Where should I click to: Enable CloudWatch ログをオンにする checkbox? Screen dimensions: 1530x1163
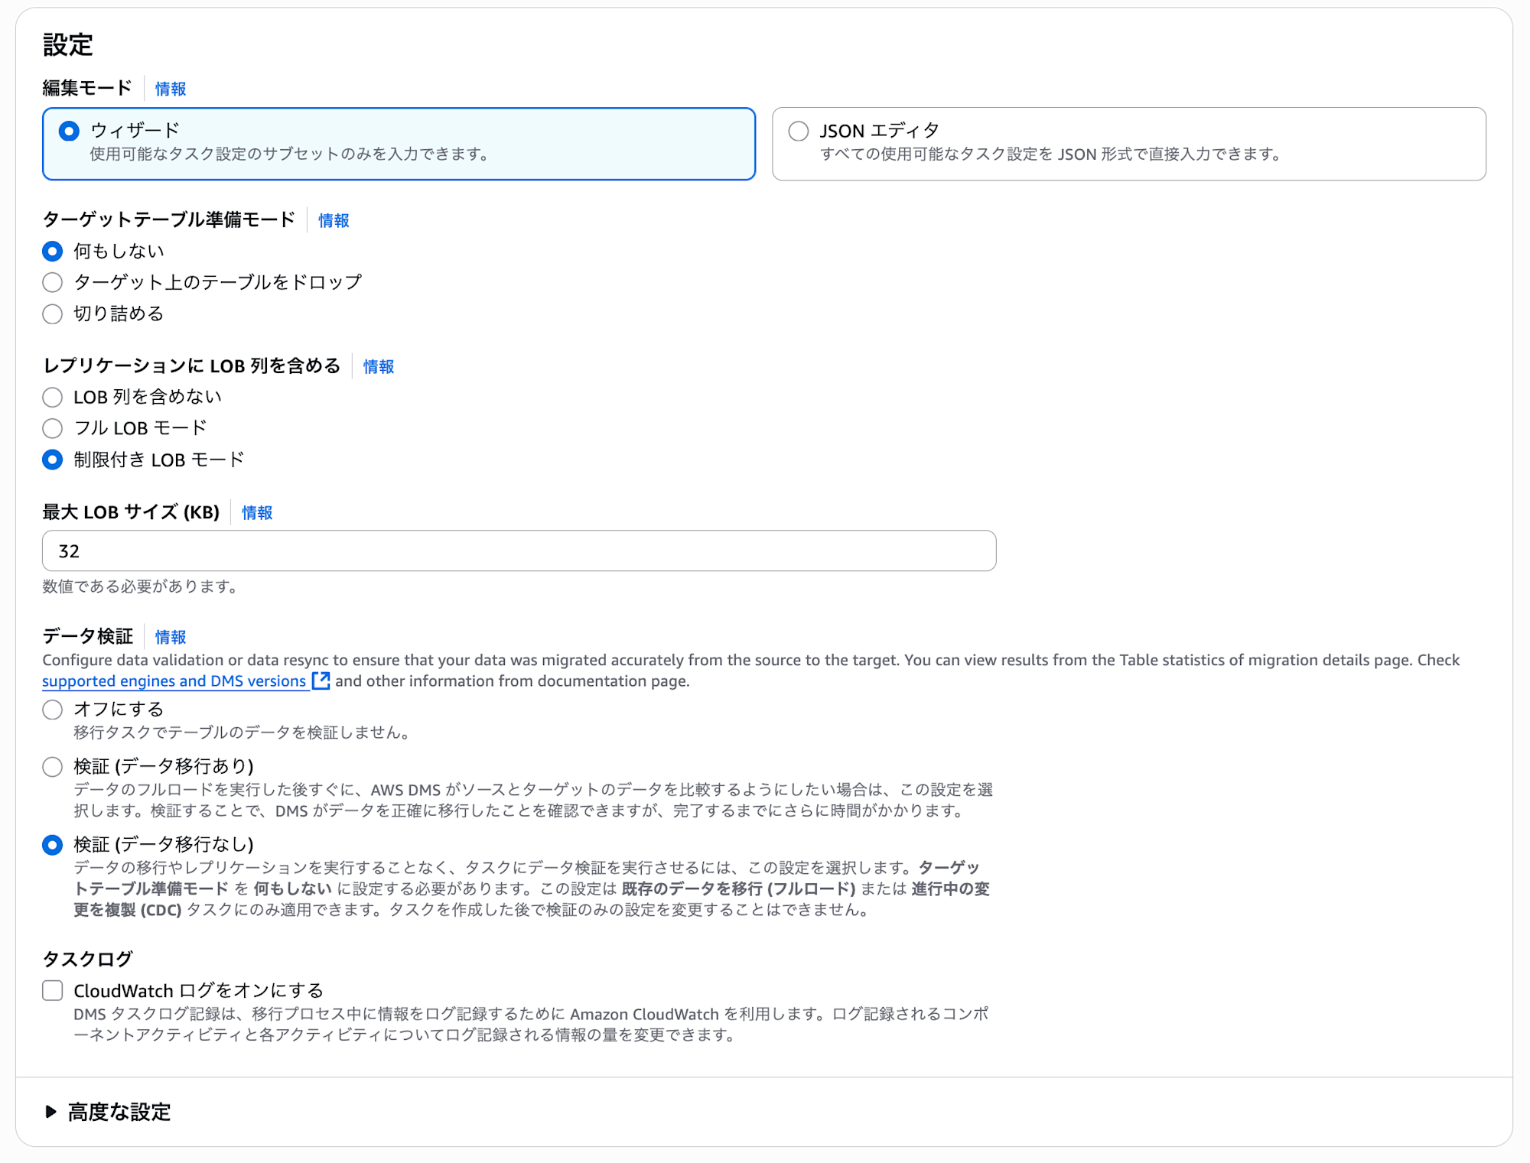pyautogui.click(x=52, y=990)
